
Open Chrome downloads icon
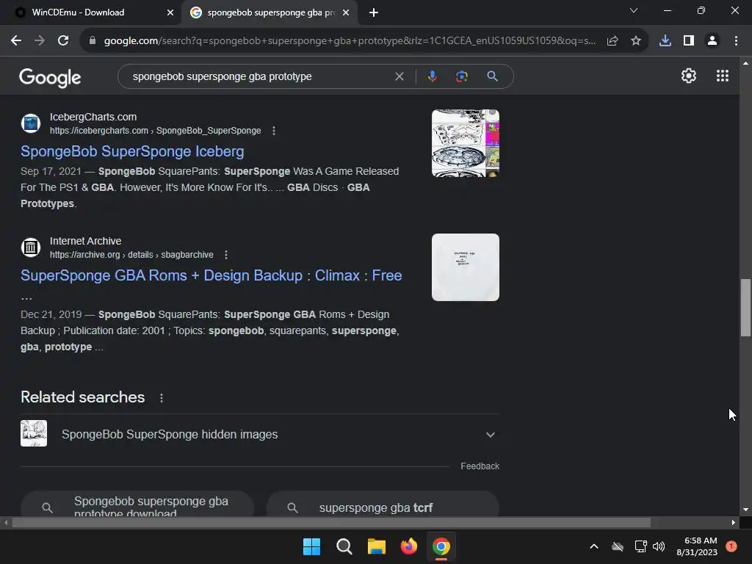coord(665,41)
